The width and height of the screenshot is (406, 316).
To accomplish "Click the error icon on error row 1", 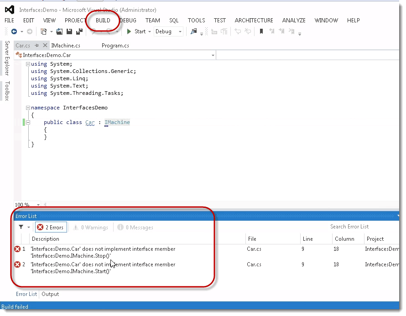I will click(x=17, y=249).
